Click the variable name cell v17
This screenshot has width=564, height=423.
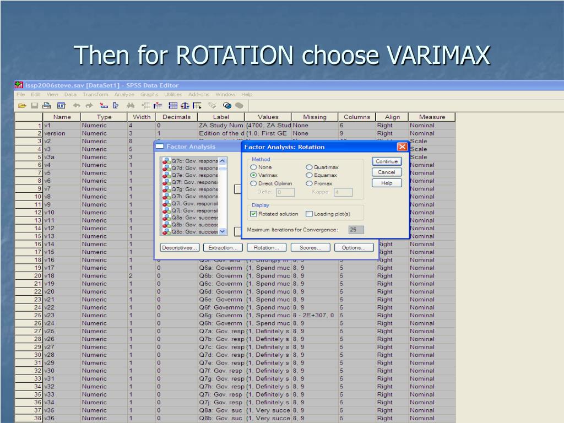[x=62, y=268]
